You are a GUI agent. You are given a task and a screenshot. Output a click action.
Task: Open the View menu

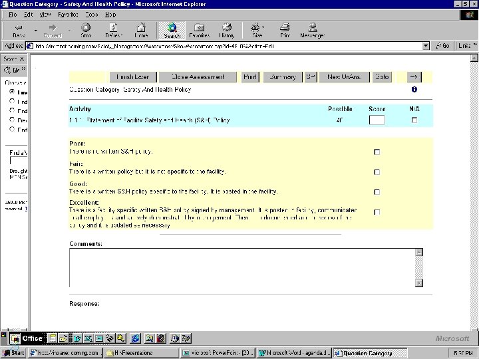click(x=45, y=15)
